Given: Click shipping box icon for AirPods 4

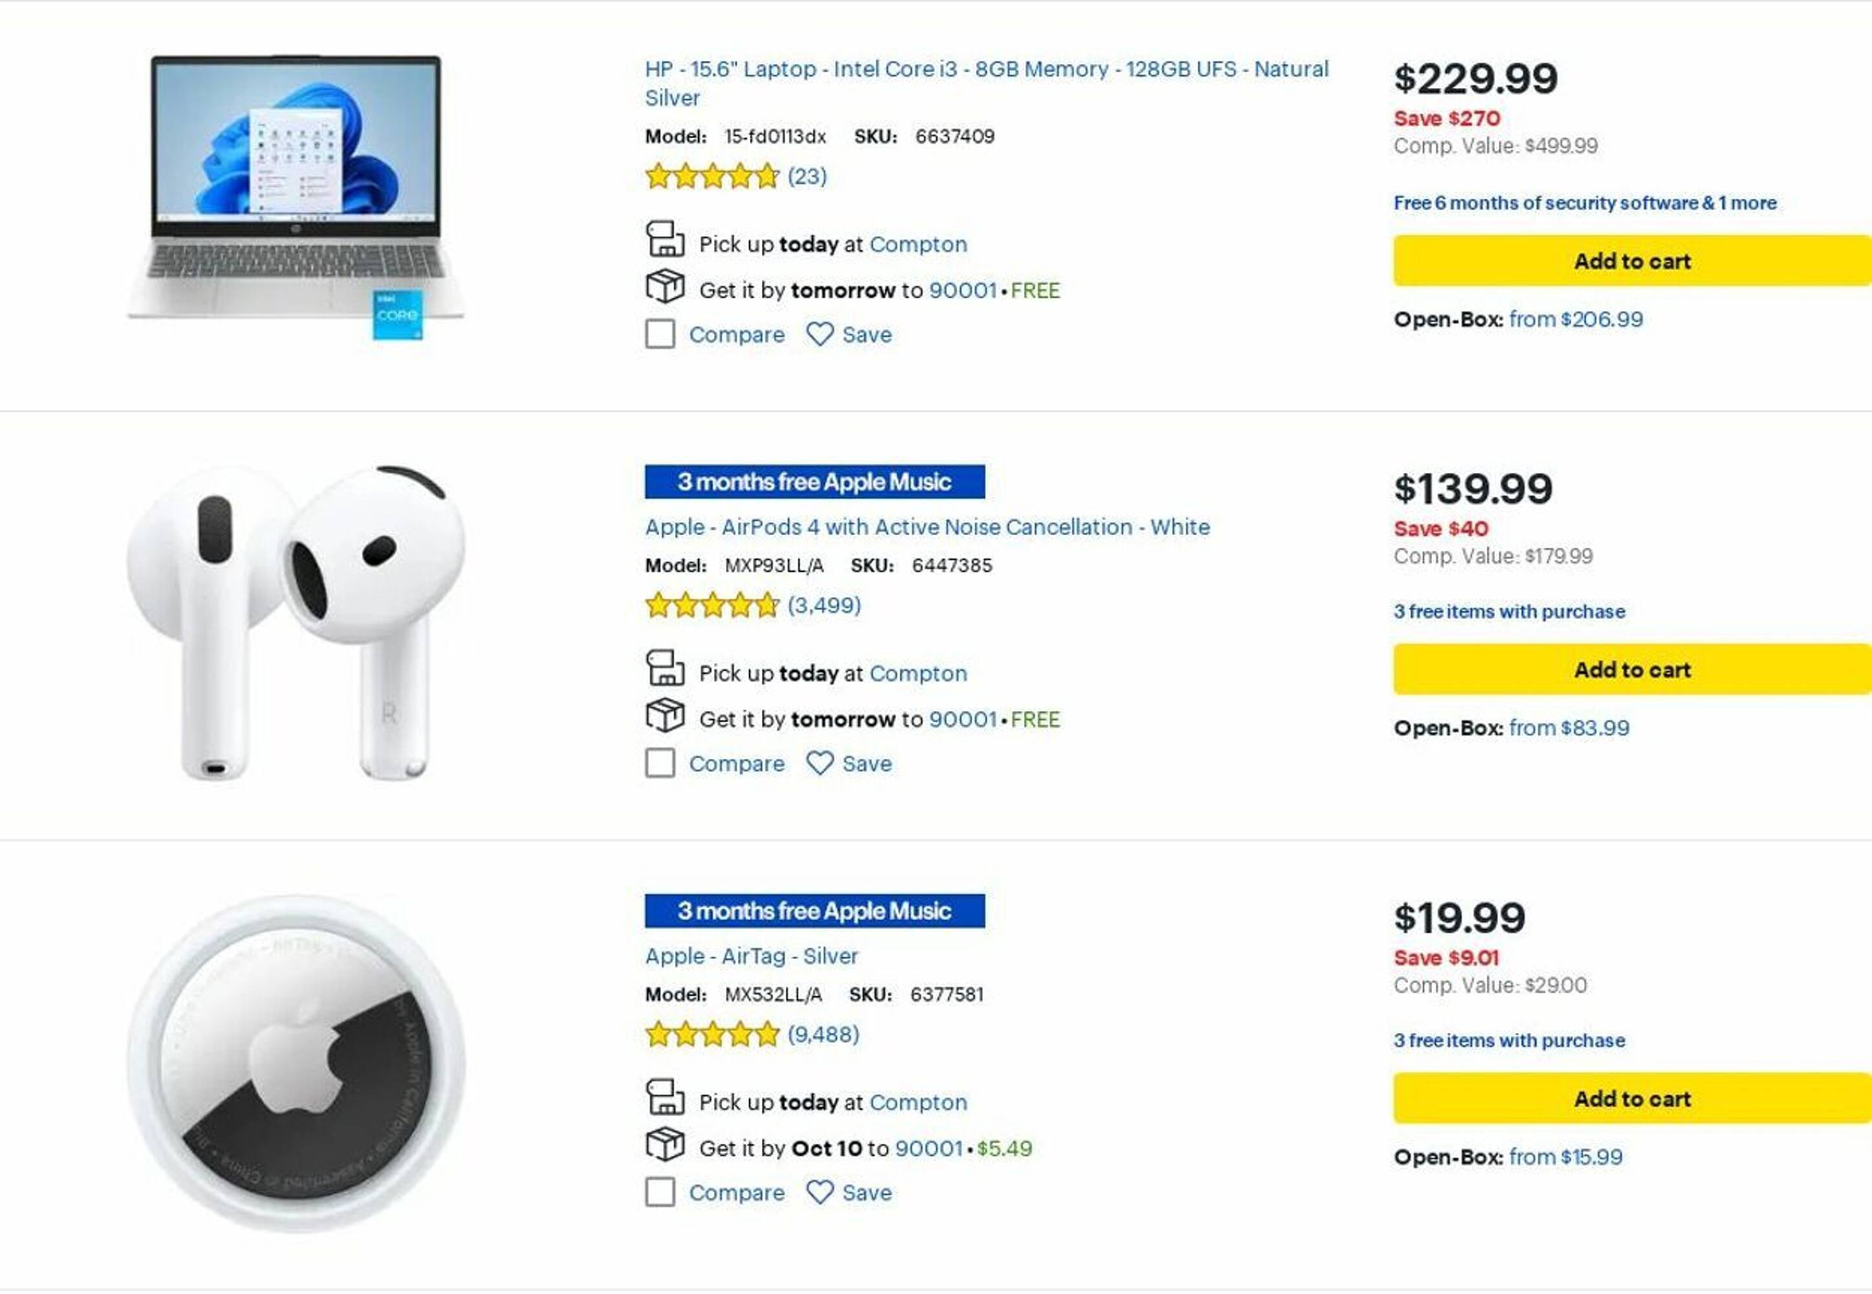Looking at the screenshot, I should (x=664, y=716).
